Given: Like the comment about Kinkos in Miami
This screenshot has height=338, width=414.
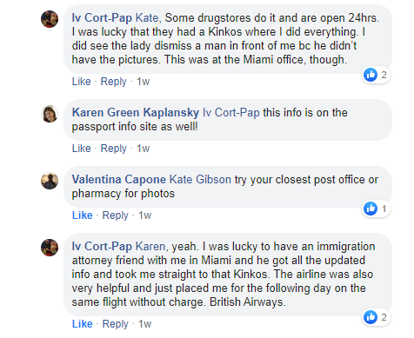Looking at the screenshot, I should [82, 82].
